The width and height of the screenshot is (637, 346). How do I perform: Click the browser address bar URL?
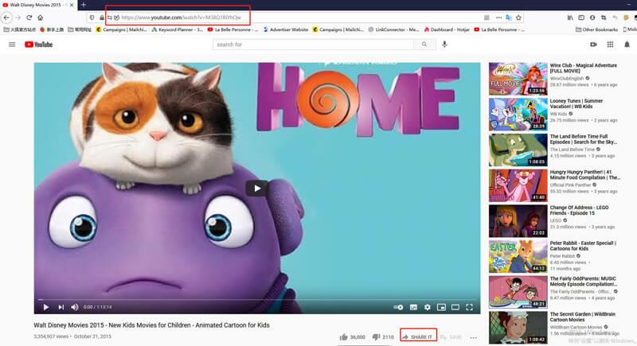[x=182, y=17]
